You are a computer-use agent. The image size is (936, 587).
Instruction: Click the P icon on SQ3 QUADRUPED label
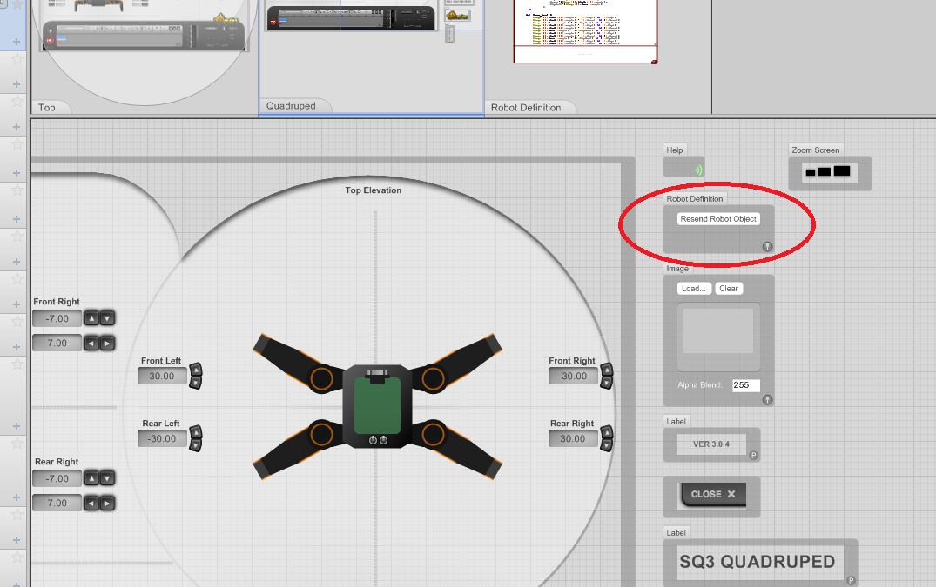(852, 580)
